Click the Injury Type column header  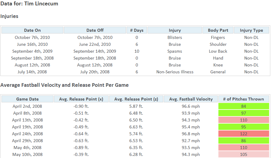251,30
